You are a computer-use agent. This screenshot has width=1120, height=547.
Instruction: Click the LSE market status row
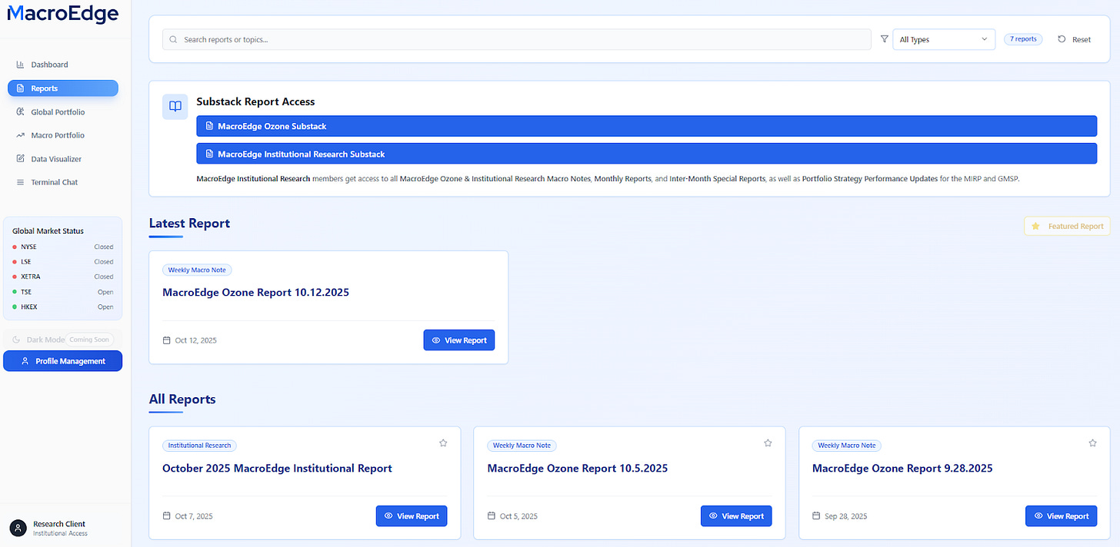[62, 262]
